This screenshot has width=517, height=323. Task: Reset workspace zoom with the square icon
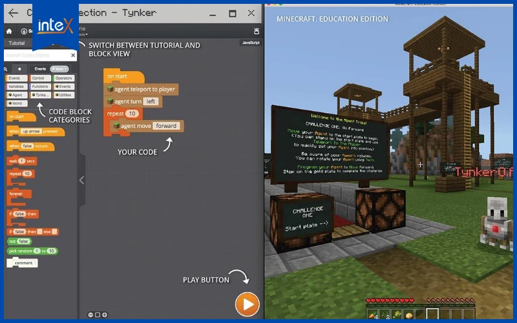[x=98, y=315]
